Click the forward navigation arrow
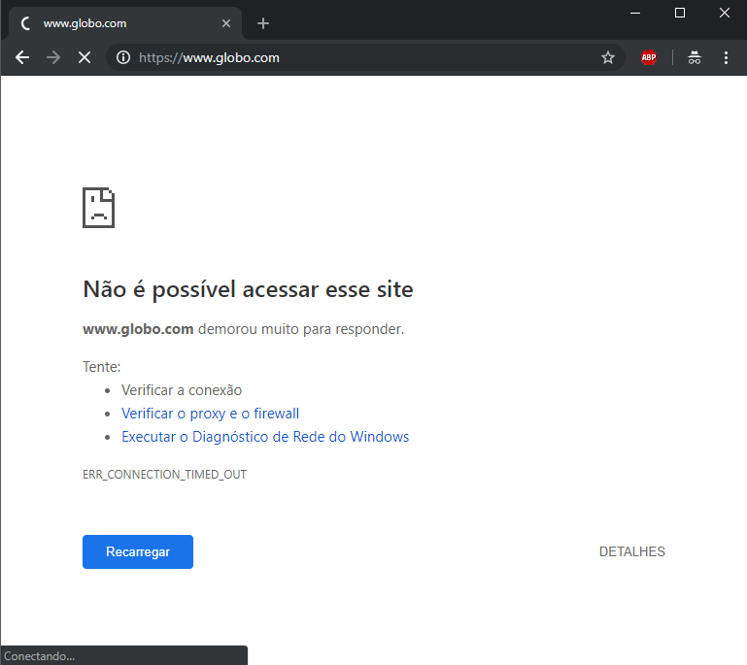The image size is (747, 665). (53, 58)
